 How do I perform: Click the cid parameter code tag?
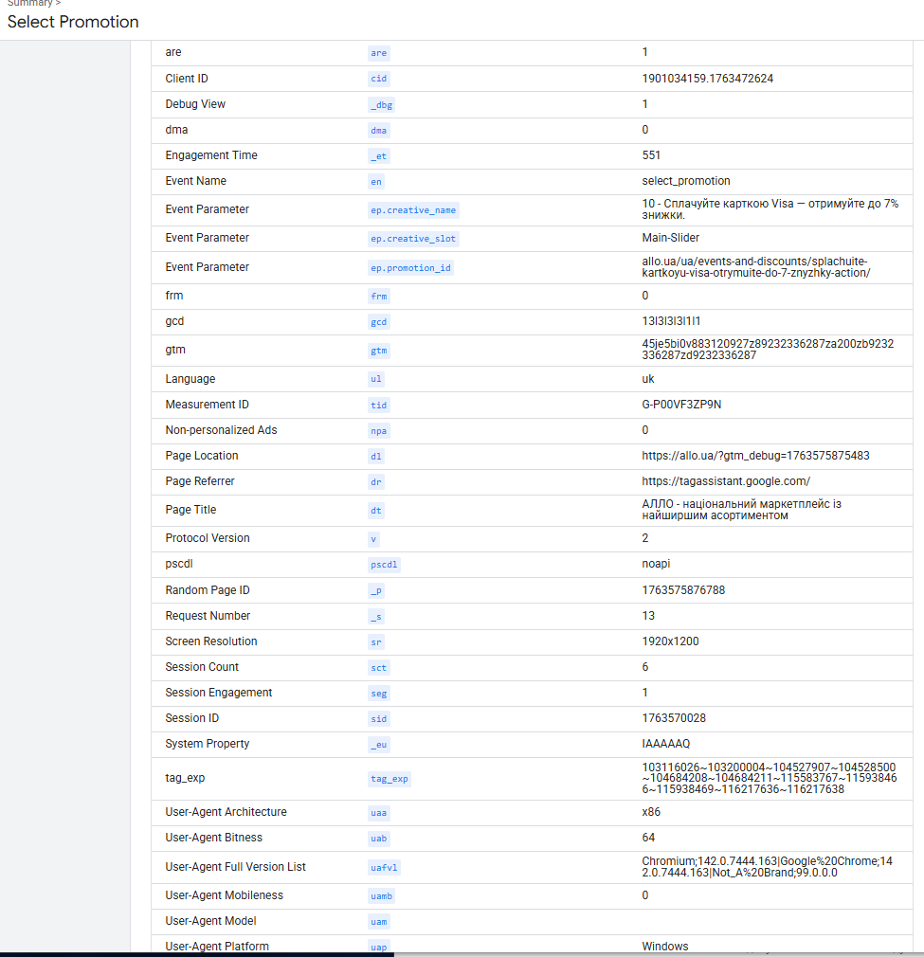click(x=378, y=79)
